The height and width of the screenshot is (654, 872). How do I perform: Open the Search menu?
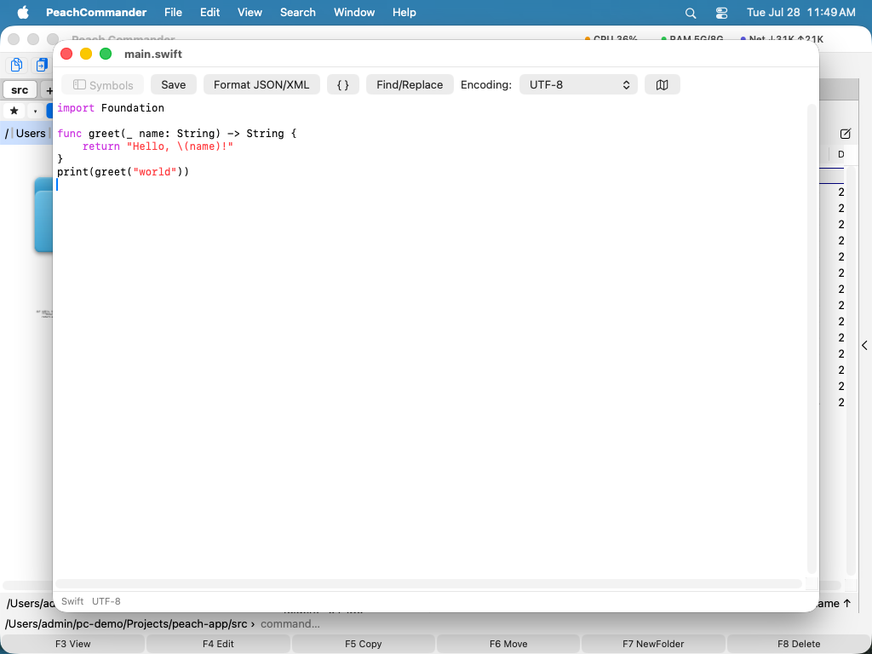point(297,12)
